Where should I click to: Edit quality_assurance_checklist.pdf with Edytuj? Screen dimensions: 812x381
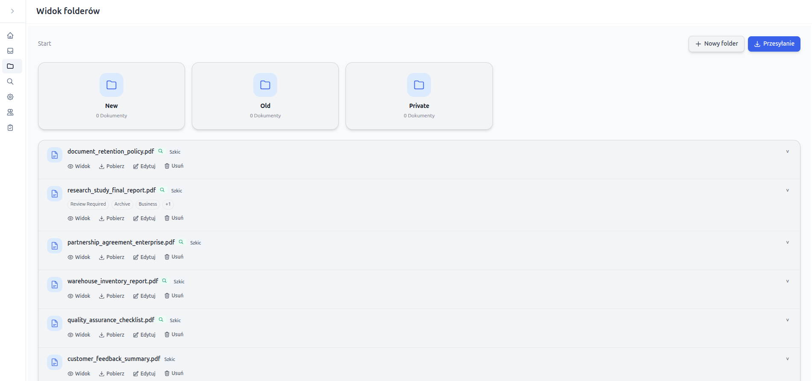[144, 335]
